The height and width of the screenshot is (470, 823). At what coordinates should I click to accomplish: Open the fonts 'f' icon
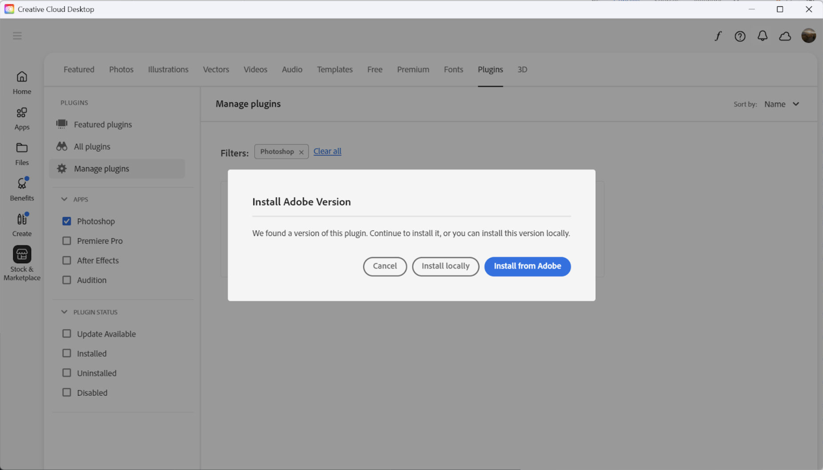tap(718, 36)
